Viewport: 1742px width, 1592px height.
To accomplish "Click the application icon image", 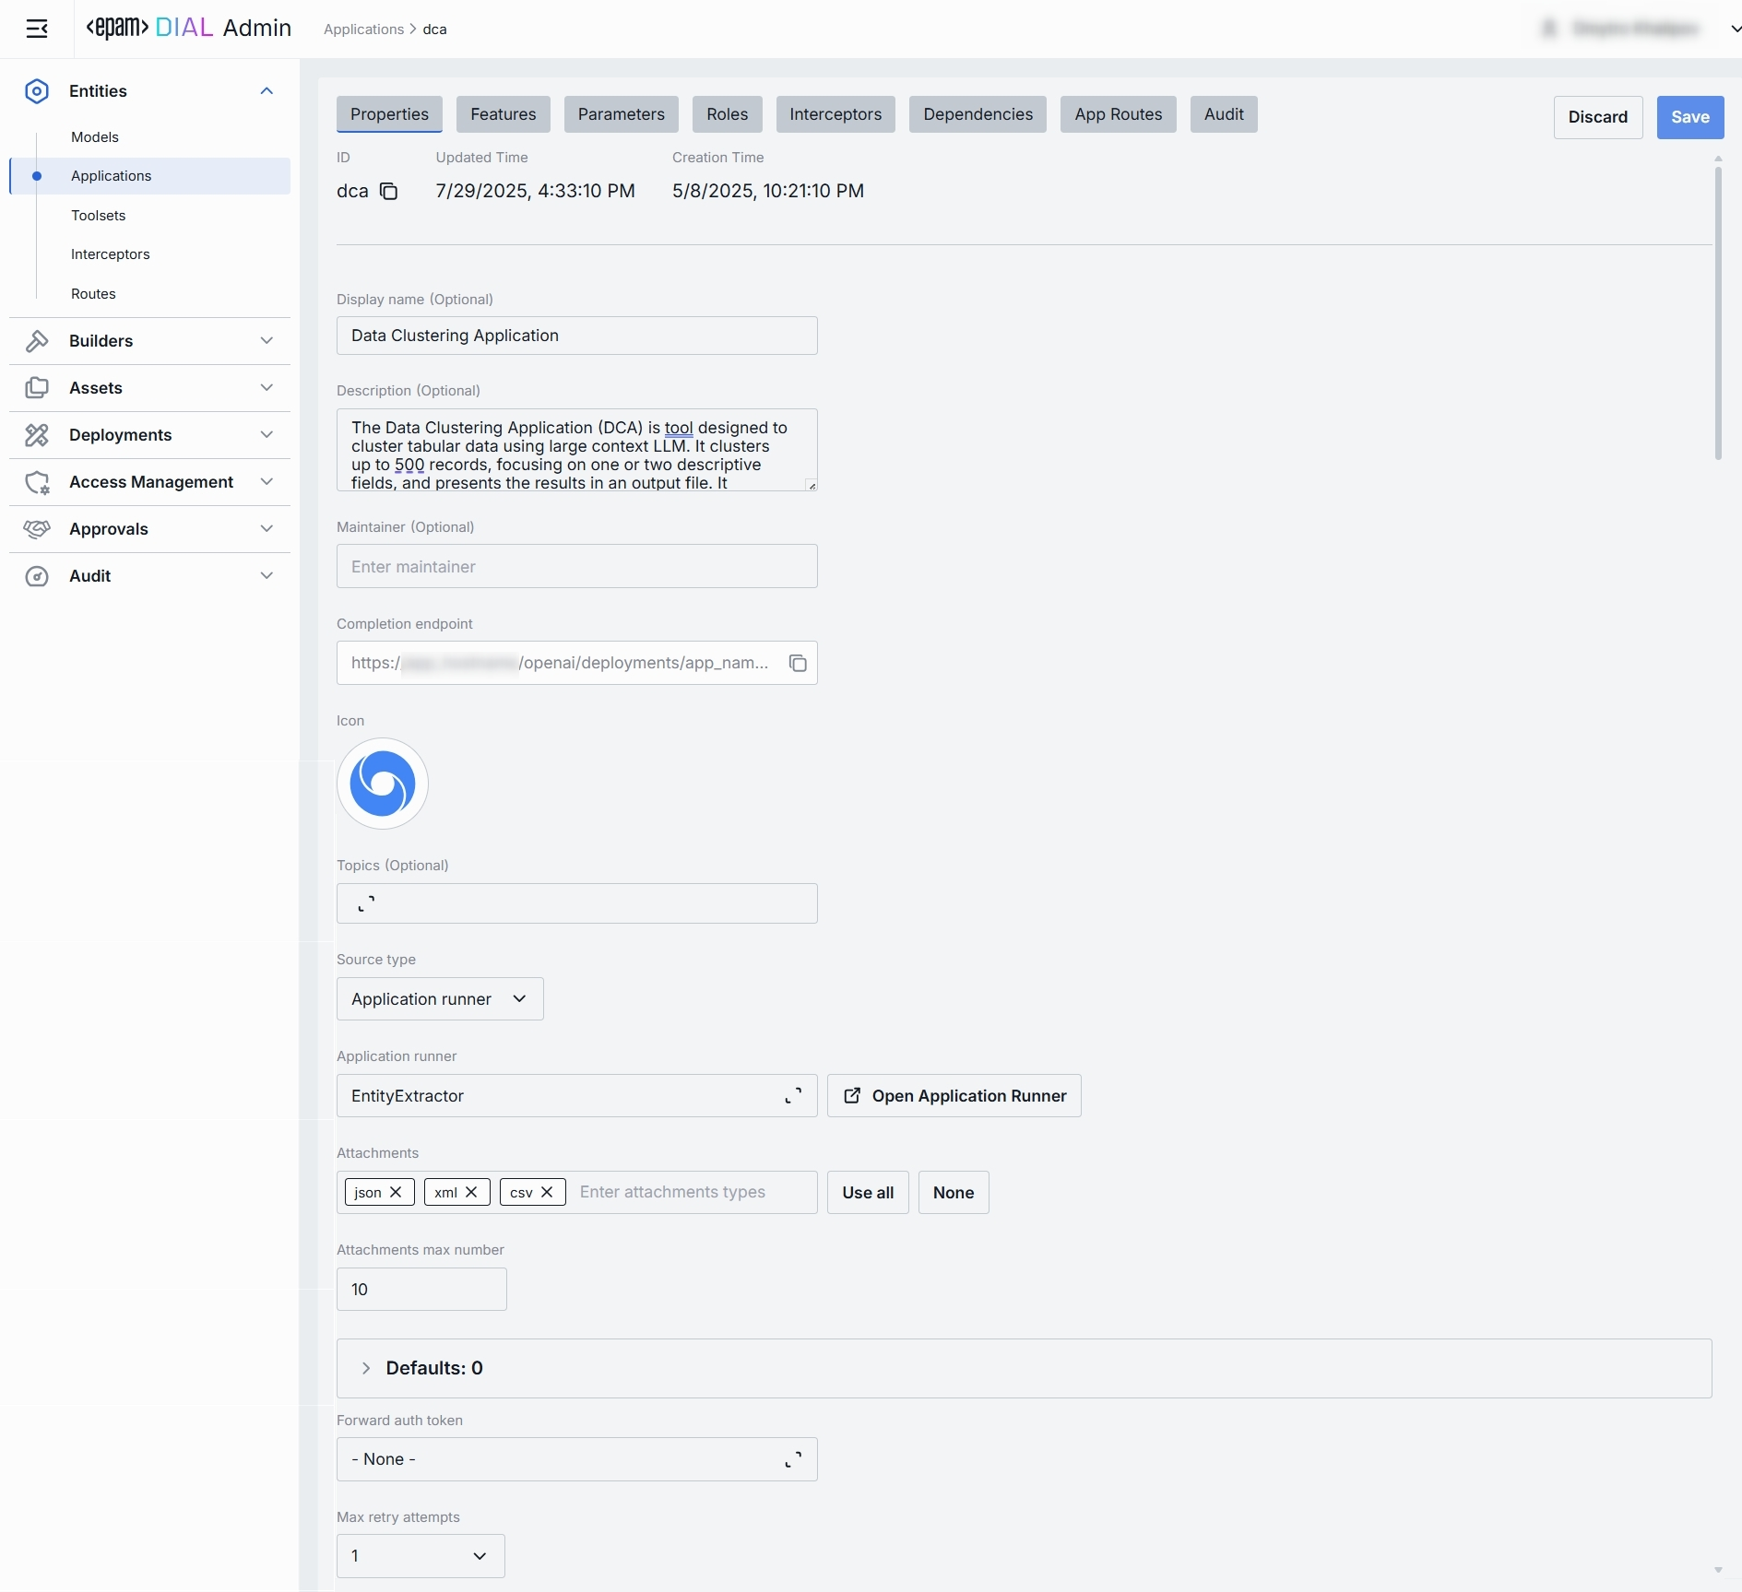I will pyautogui.click(x=382, y=784).
